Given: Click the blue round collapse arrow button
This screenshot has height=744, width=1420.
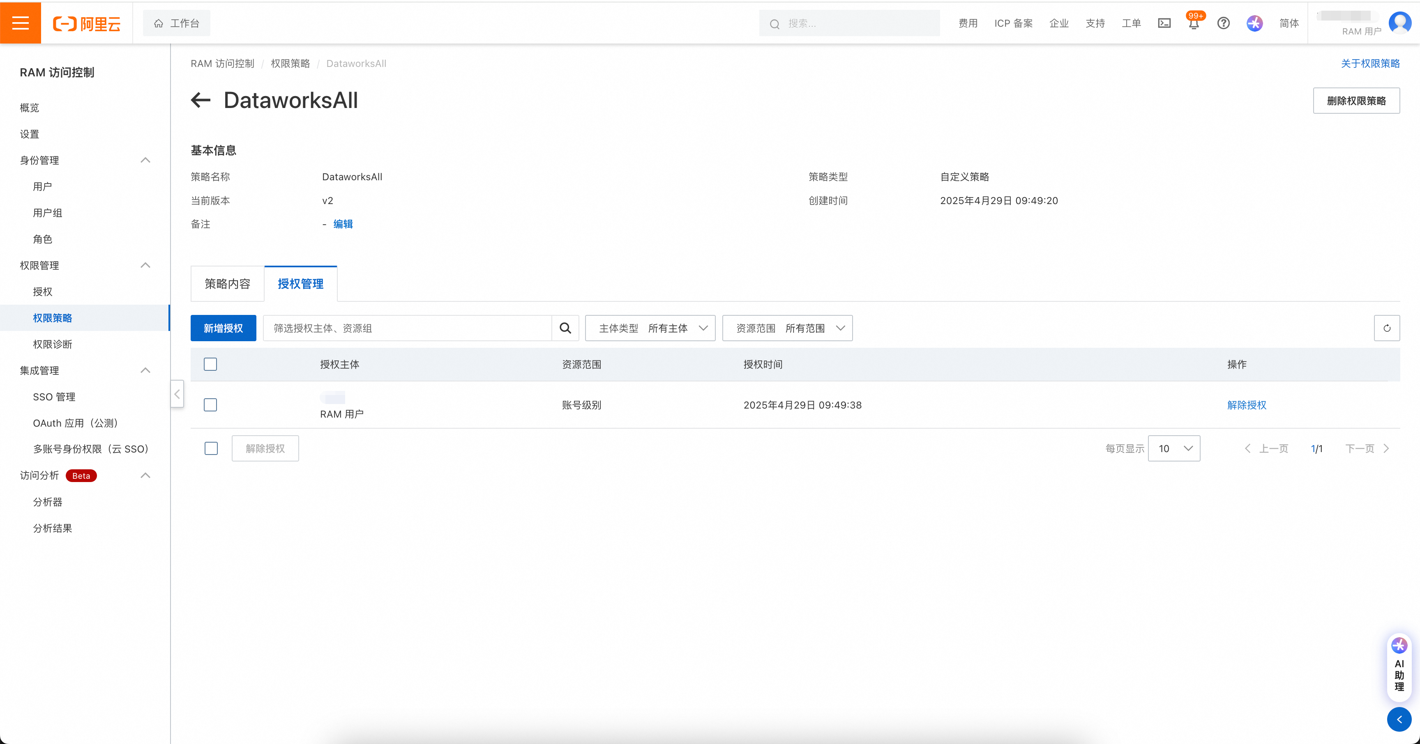Looking at the screenshot, I should (x=1399, y=719).
